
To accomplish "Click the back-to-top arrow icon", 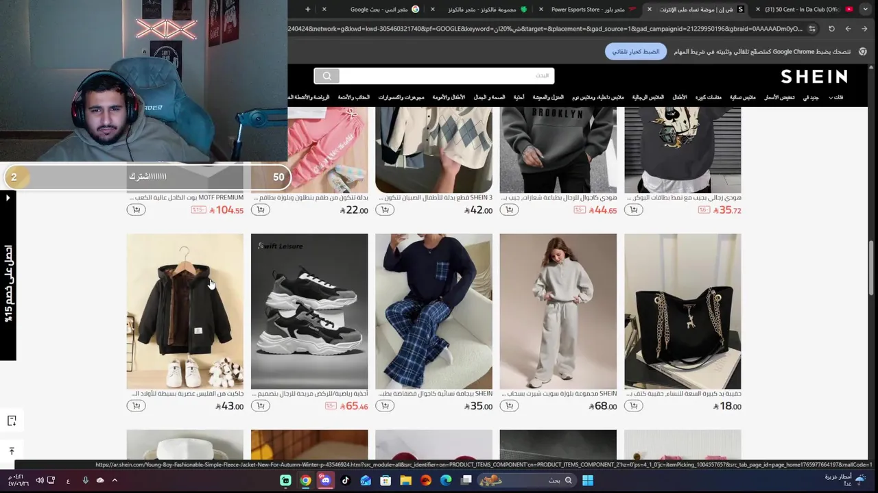I will tap(12, 451).
